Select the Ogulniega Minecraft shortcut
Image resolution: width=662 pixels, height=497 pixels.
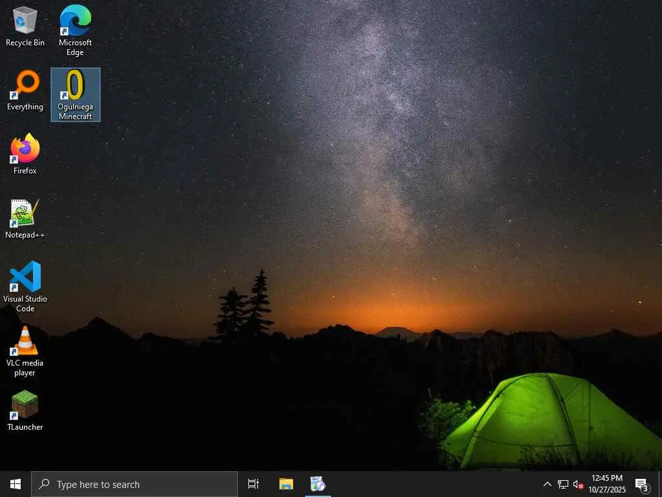pos(76,94)
